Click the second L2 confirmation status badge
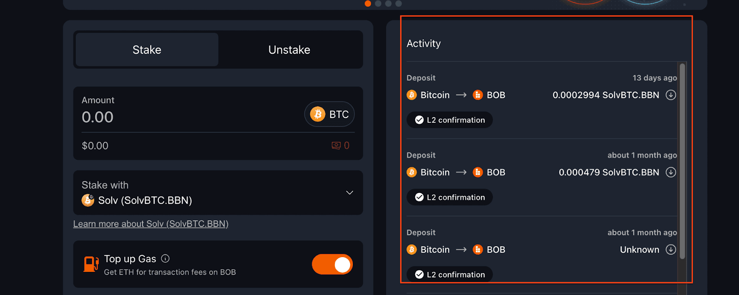Screen dimensions: 739x295 (449, 198)
